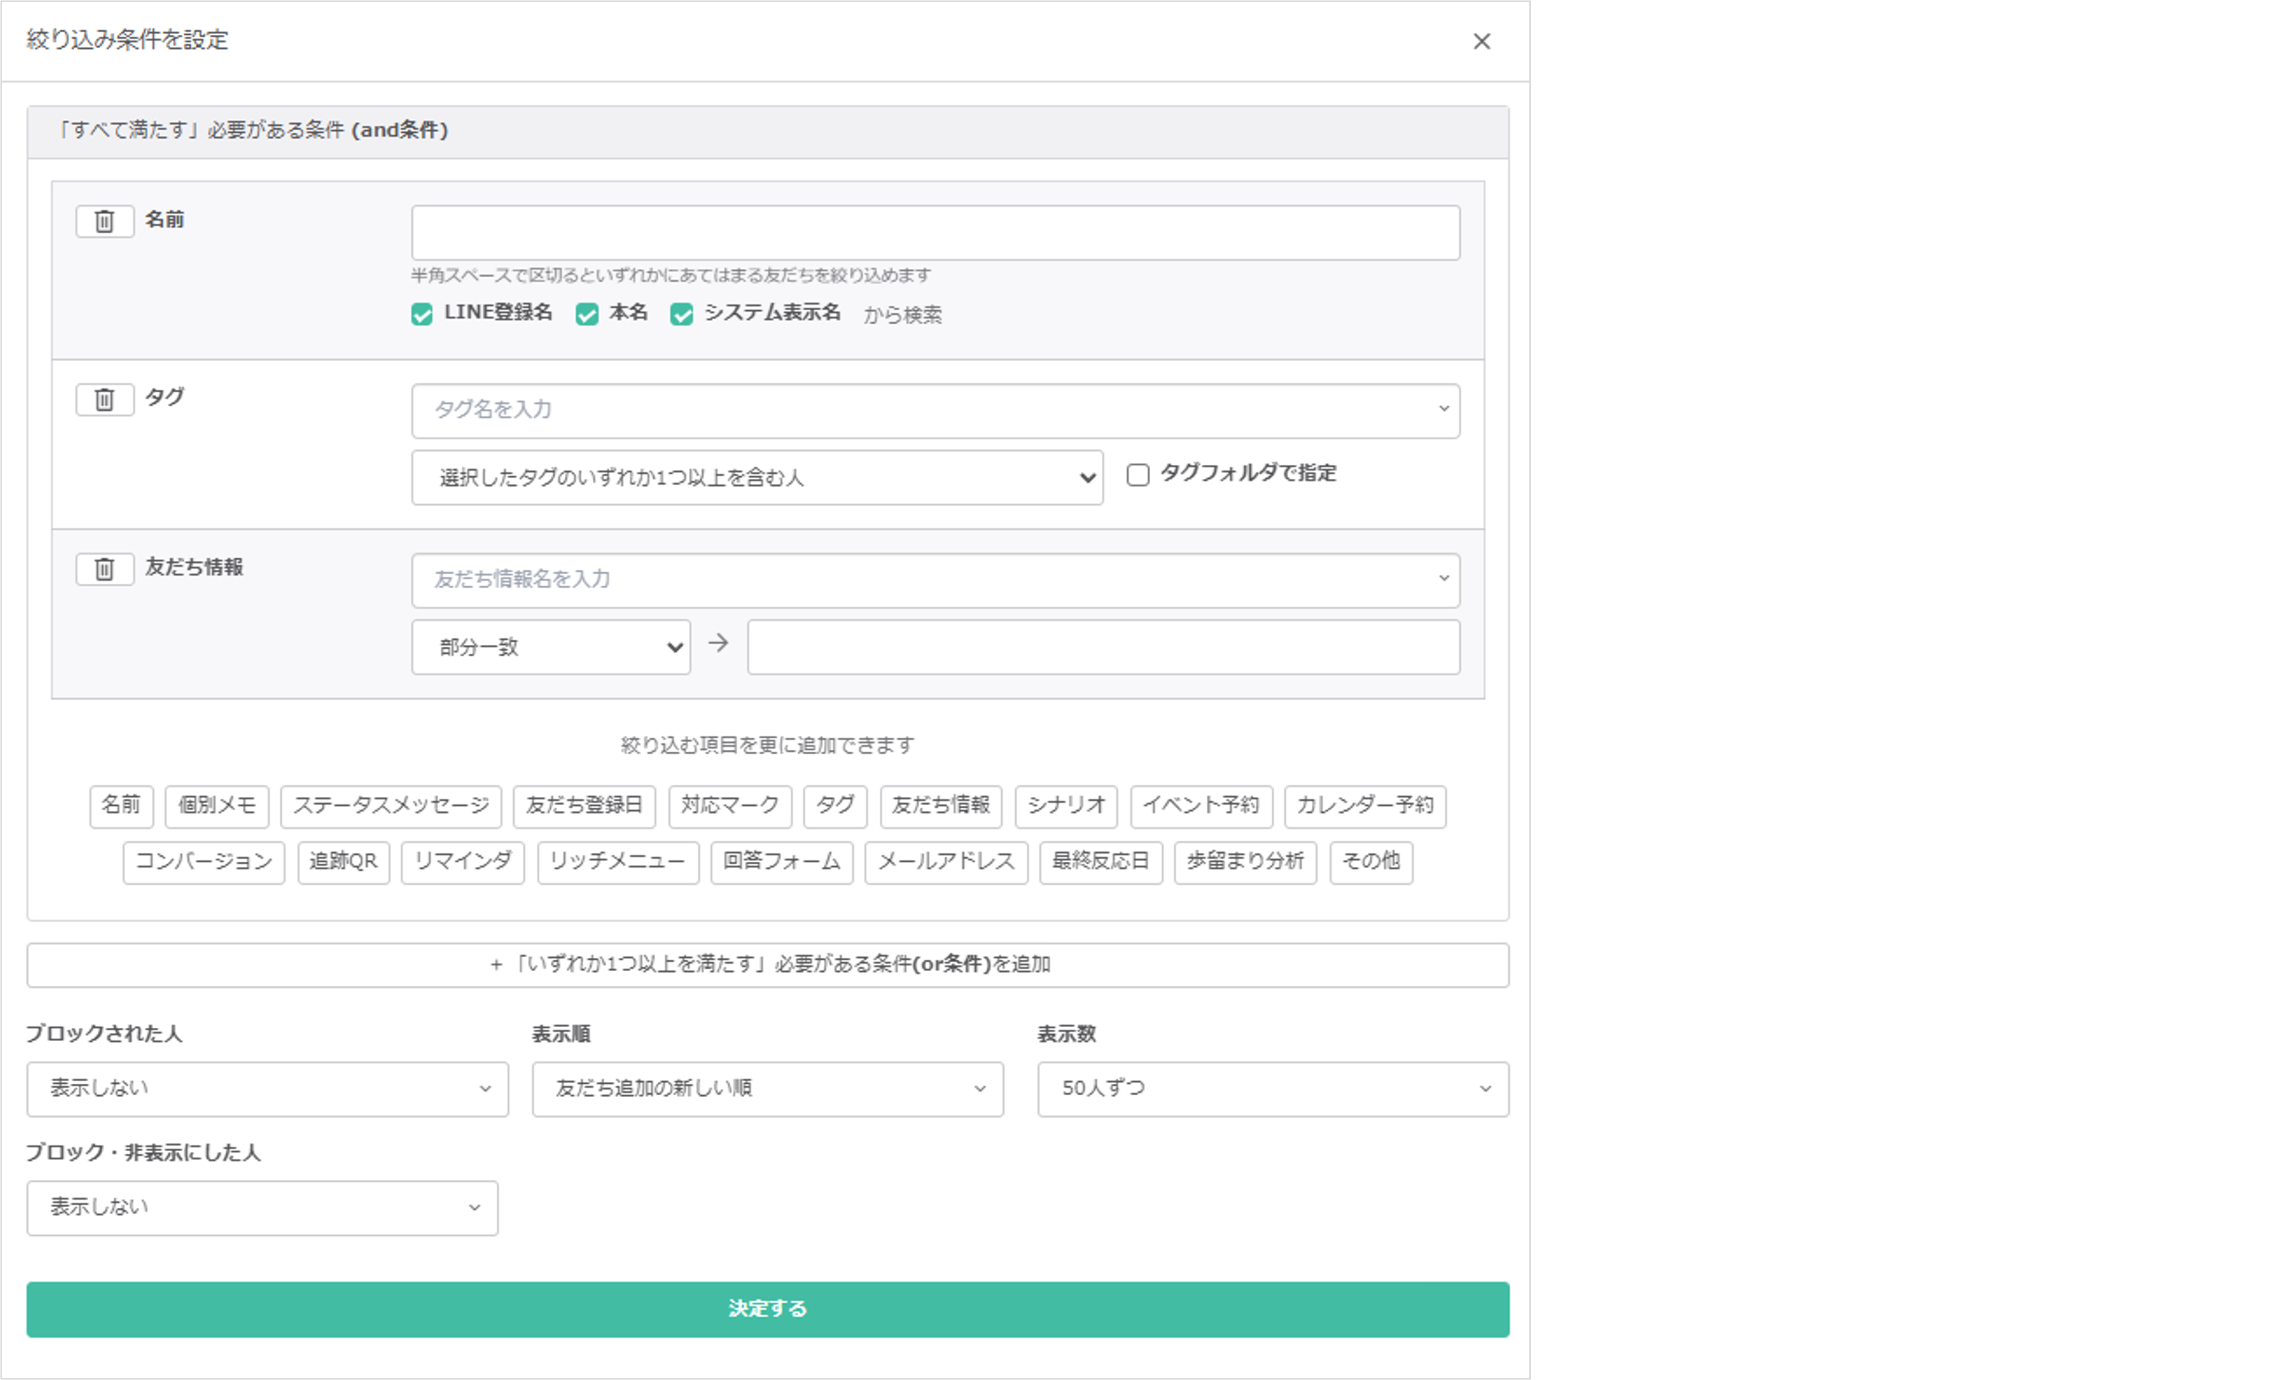Add the 個別メモ filter item
2286x1380 pixels.
point(216,806)
